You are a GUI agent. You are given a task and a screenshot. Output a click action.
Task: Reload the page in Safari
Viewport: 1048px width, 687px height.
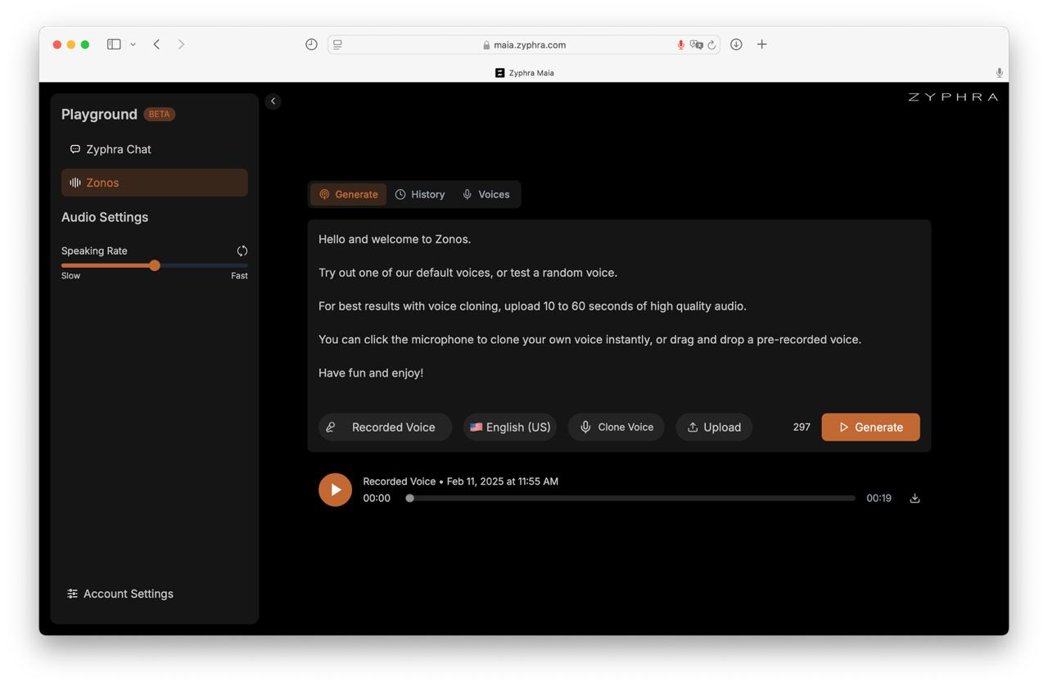click(711, 45)
